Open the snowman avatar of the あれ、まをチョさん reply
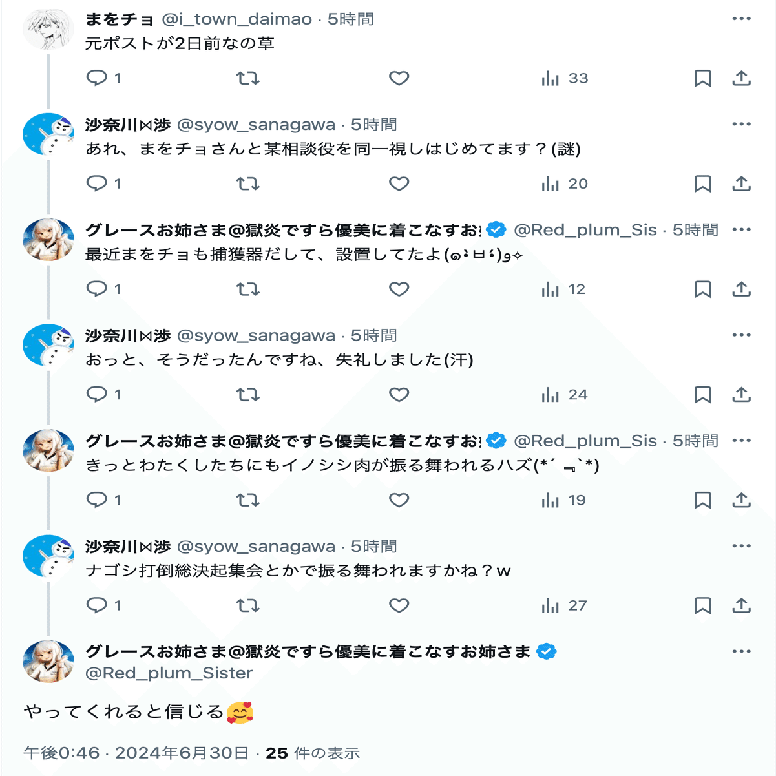The width and height of the screenshot is (776, 776). click(x=48, y=135)
